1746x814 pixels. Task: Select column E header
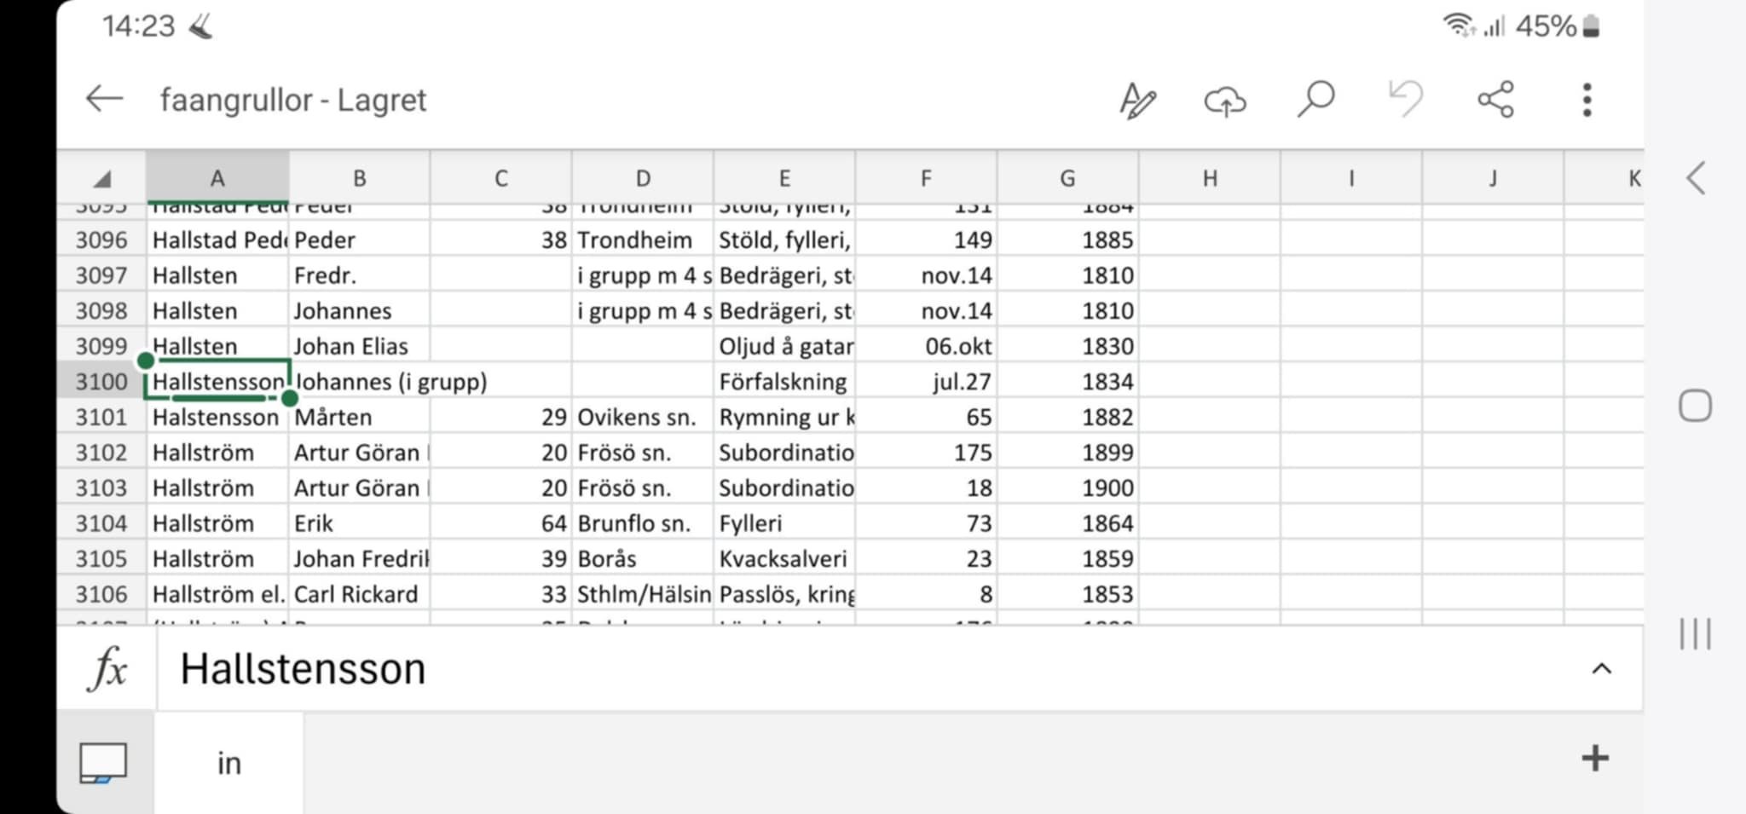(784, 178)
